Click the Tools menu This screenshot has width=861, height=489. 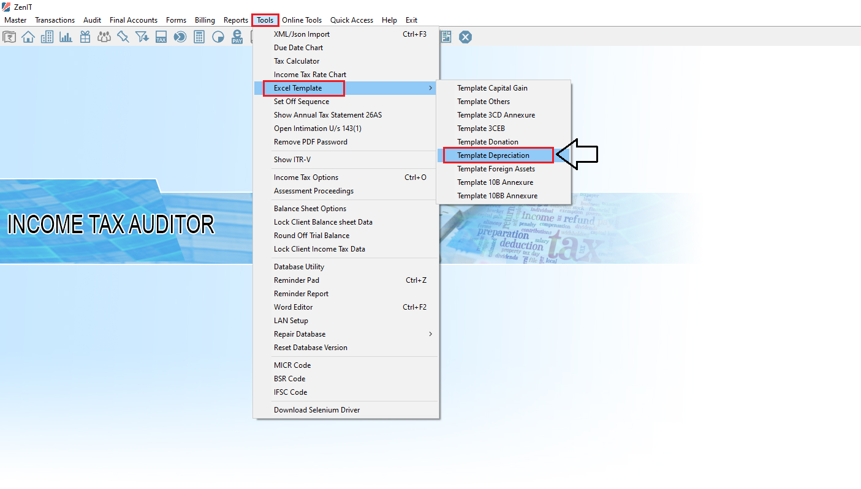pyautogui.click(x=265, y=20)
